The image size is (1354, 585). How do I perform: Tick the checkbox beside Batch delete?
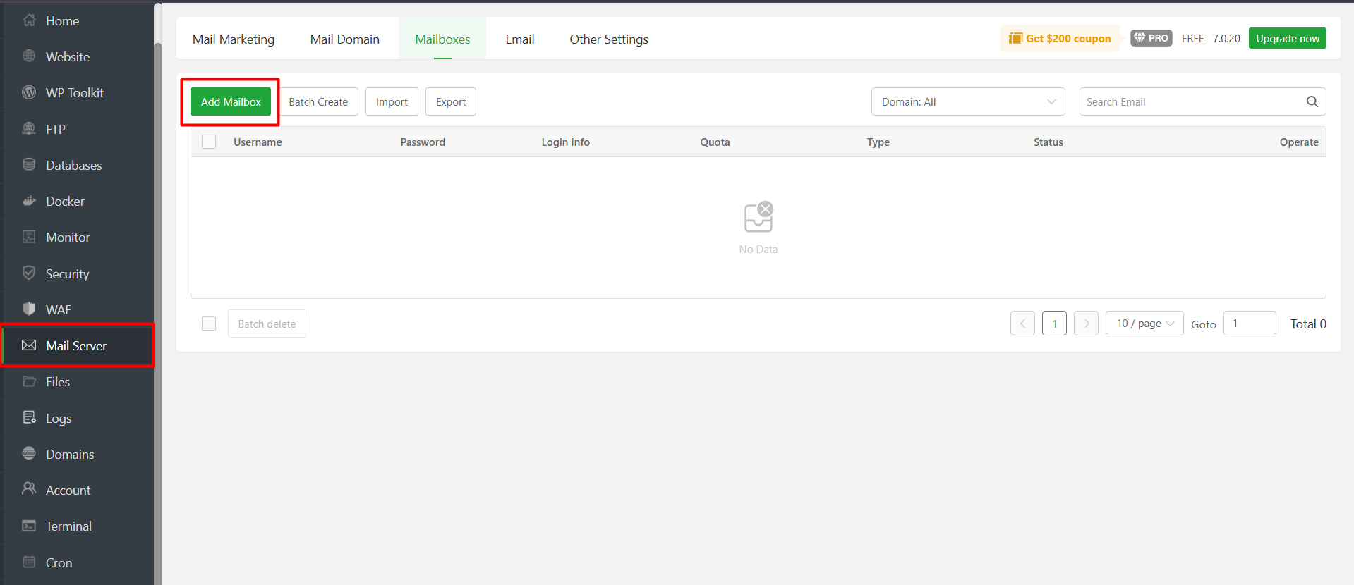[209, 324]
